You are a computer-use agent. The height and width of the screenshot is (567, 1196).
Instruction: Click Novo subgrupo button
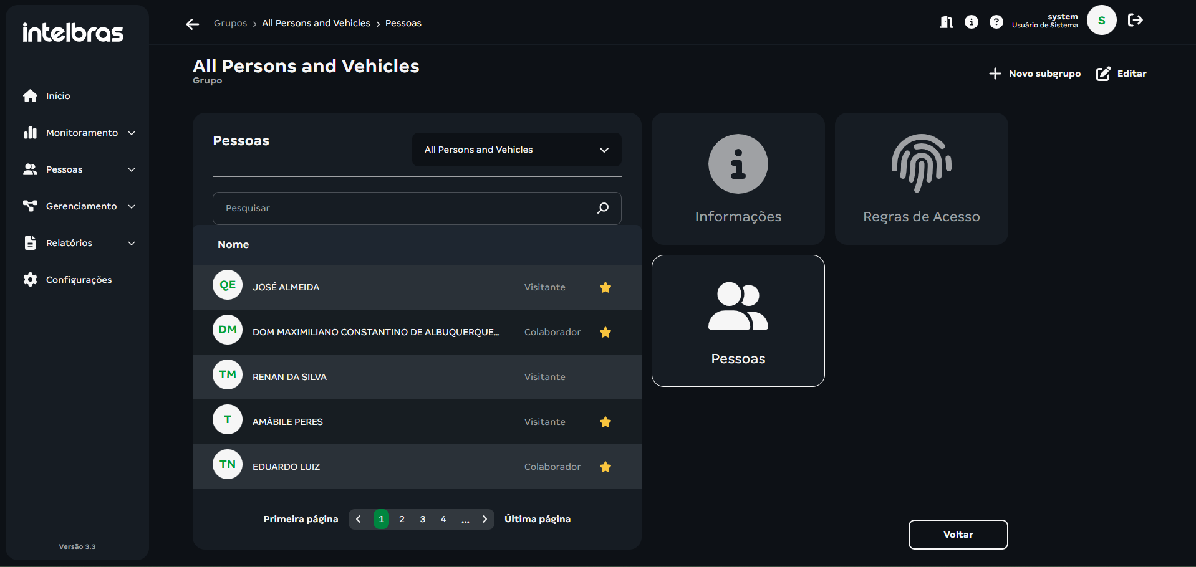(x=1035, y=74)
